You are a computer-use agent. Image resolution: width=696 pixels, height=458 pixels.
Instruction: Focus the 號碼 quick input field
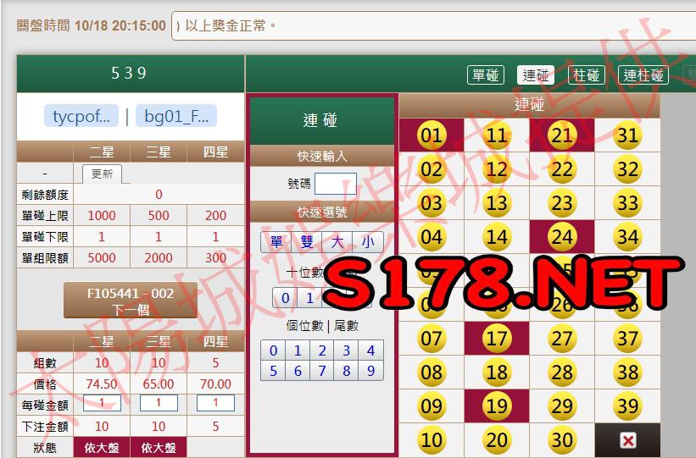pos(336,183)
